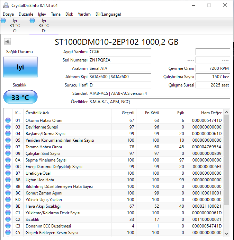Click the Arabirim field Serial ATA
This screenshot has height=240, width=234.
click(120, 68)
